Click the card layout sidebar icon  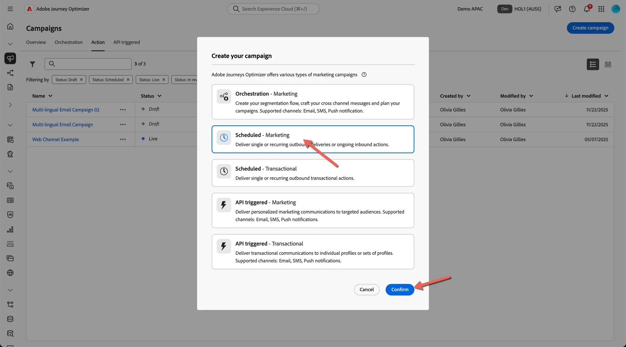pyautogui.click(x=10, y=200)
